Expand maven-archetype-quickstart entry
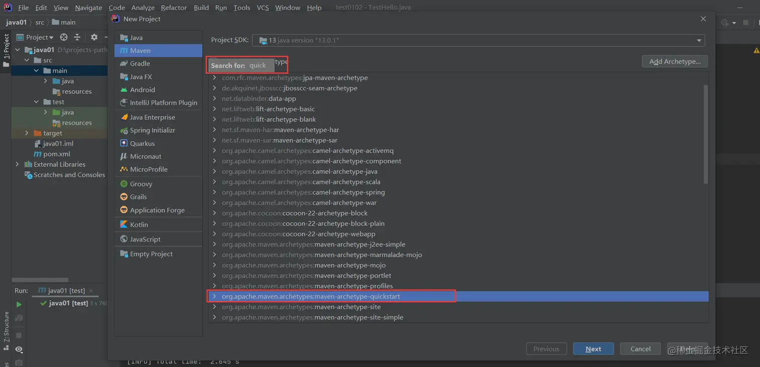760x367 pixels. [x=215, y=297]
